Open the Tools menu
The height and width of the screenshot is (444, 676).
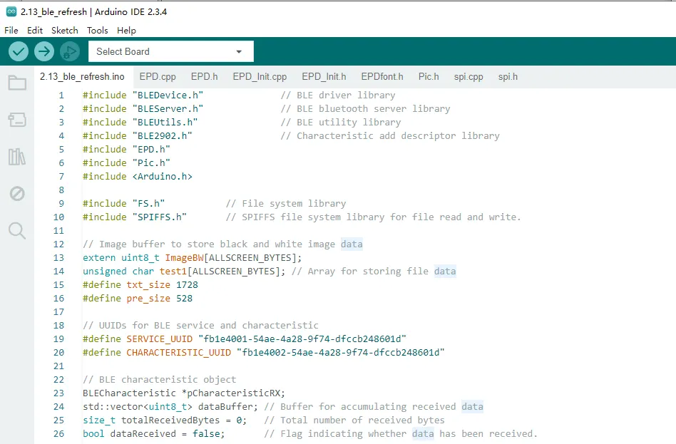click(98, 31)
